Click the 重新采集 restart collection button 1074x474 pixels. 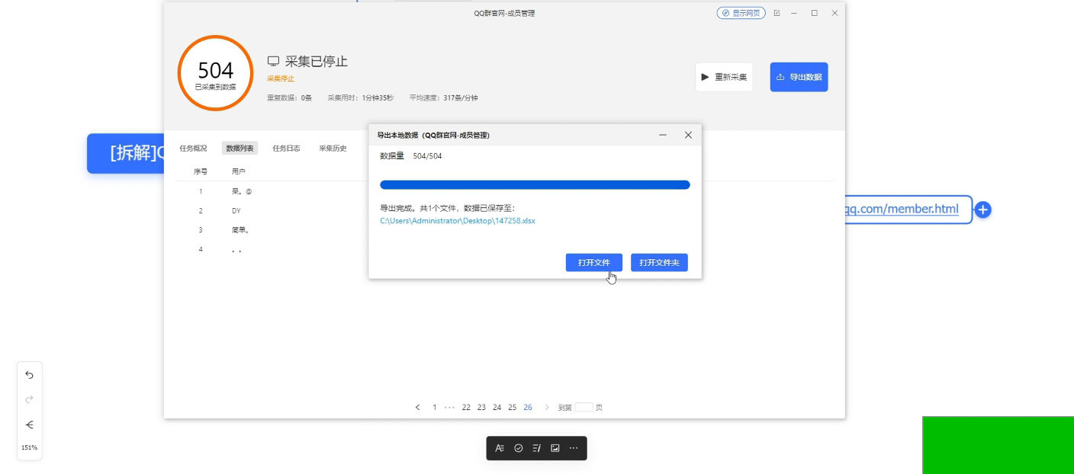(724, 77)
